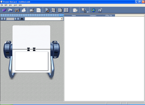This screenshot has width=145, height=105.
Task: Restore down the Presto! BizCard window
Action: [x=140, y=2]
